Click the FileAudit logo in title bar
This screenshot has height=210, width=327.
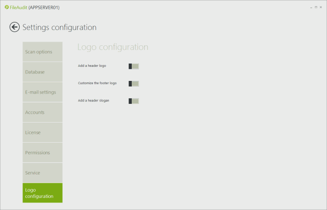click(7, 7)
